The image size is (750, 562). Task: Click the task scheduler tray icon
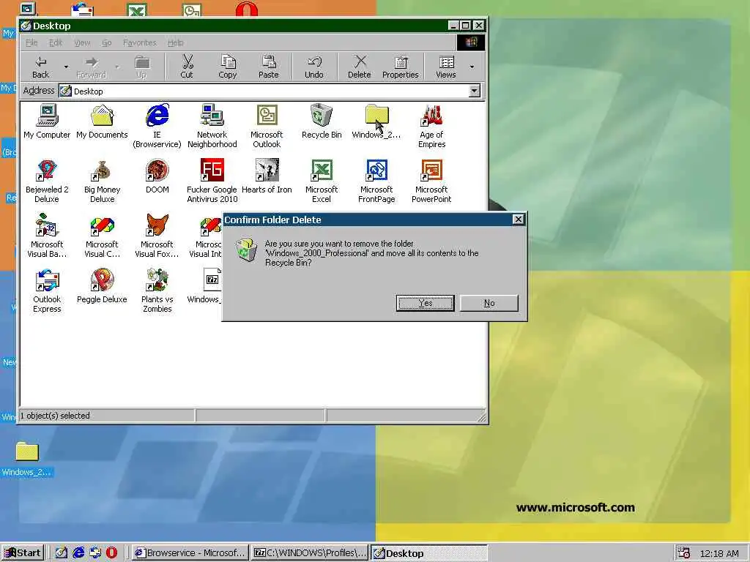point(684,553)
